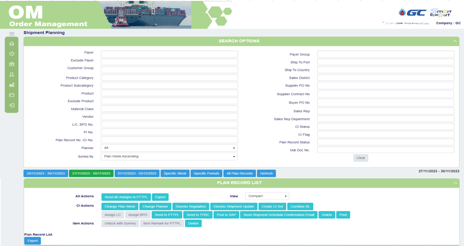
Task: Click the briefcase icon in sidebar
Action: click(12, 64)
